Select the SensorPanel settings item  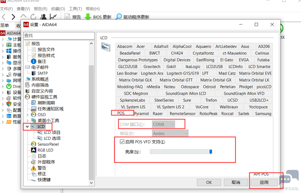coord(48,144)
